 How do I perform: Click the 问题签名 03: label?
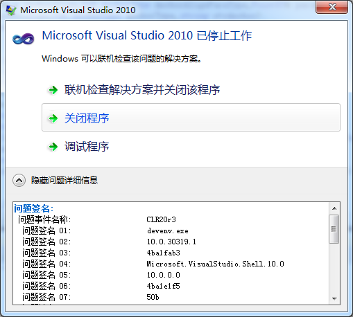pyautogui.click(x=46, y=253)
